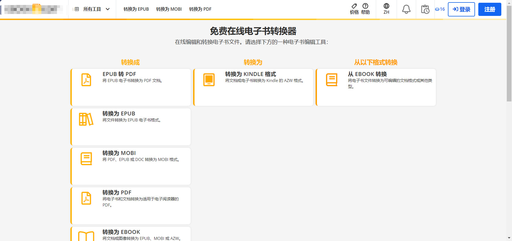Open the task history clipboard icon
The width and height of the screenshot is (512, 241).
(x=425, y=9)
